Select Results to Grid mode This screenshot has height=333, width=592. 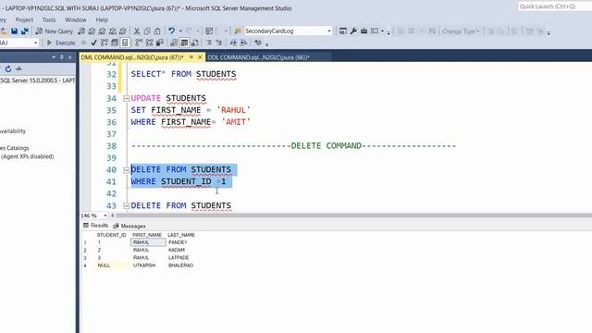coord(184,43)
